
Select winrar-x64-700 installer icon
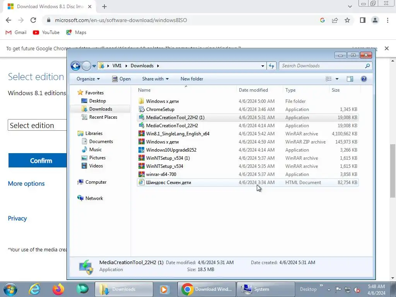(x=142, y=174)
